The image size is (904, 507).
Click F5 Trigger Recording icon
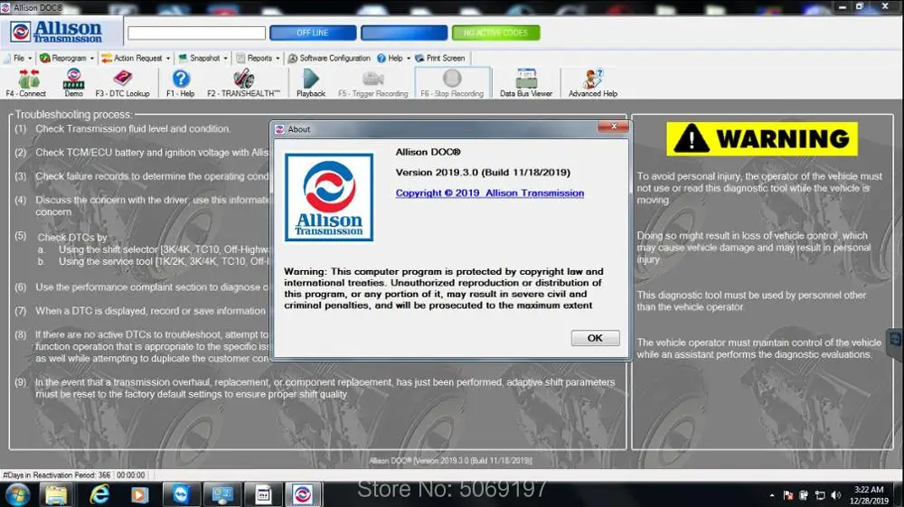pyautogui.click(x=372, y=82)
